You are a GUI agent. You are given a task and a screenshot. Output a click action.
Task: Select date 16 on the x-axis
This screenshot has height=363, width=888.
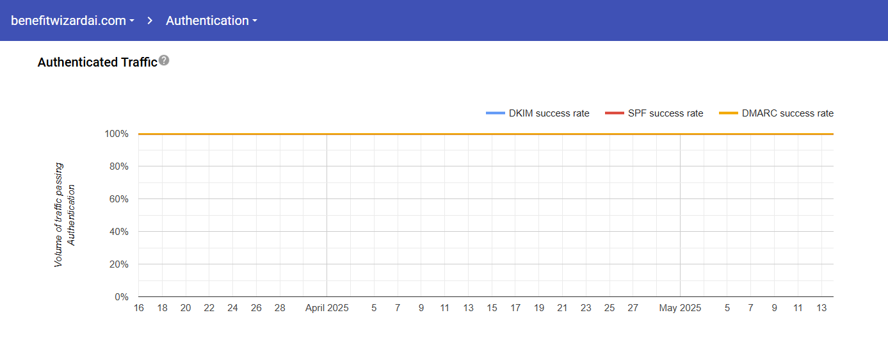click(x=138, y=308)
